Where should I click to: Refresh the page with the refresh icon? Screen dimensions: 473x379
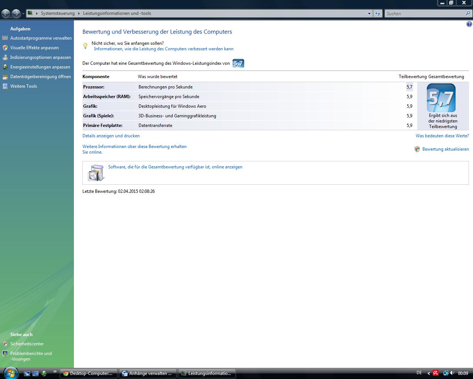(x=378, y=14)
